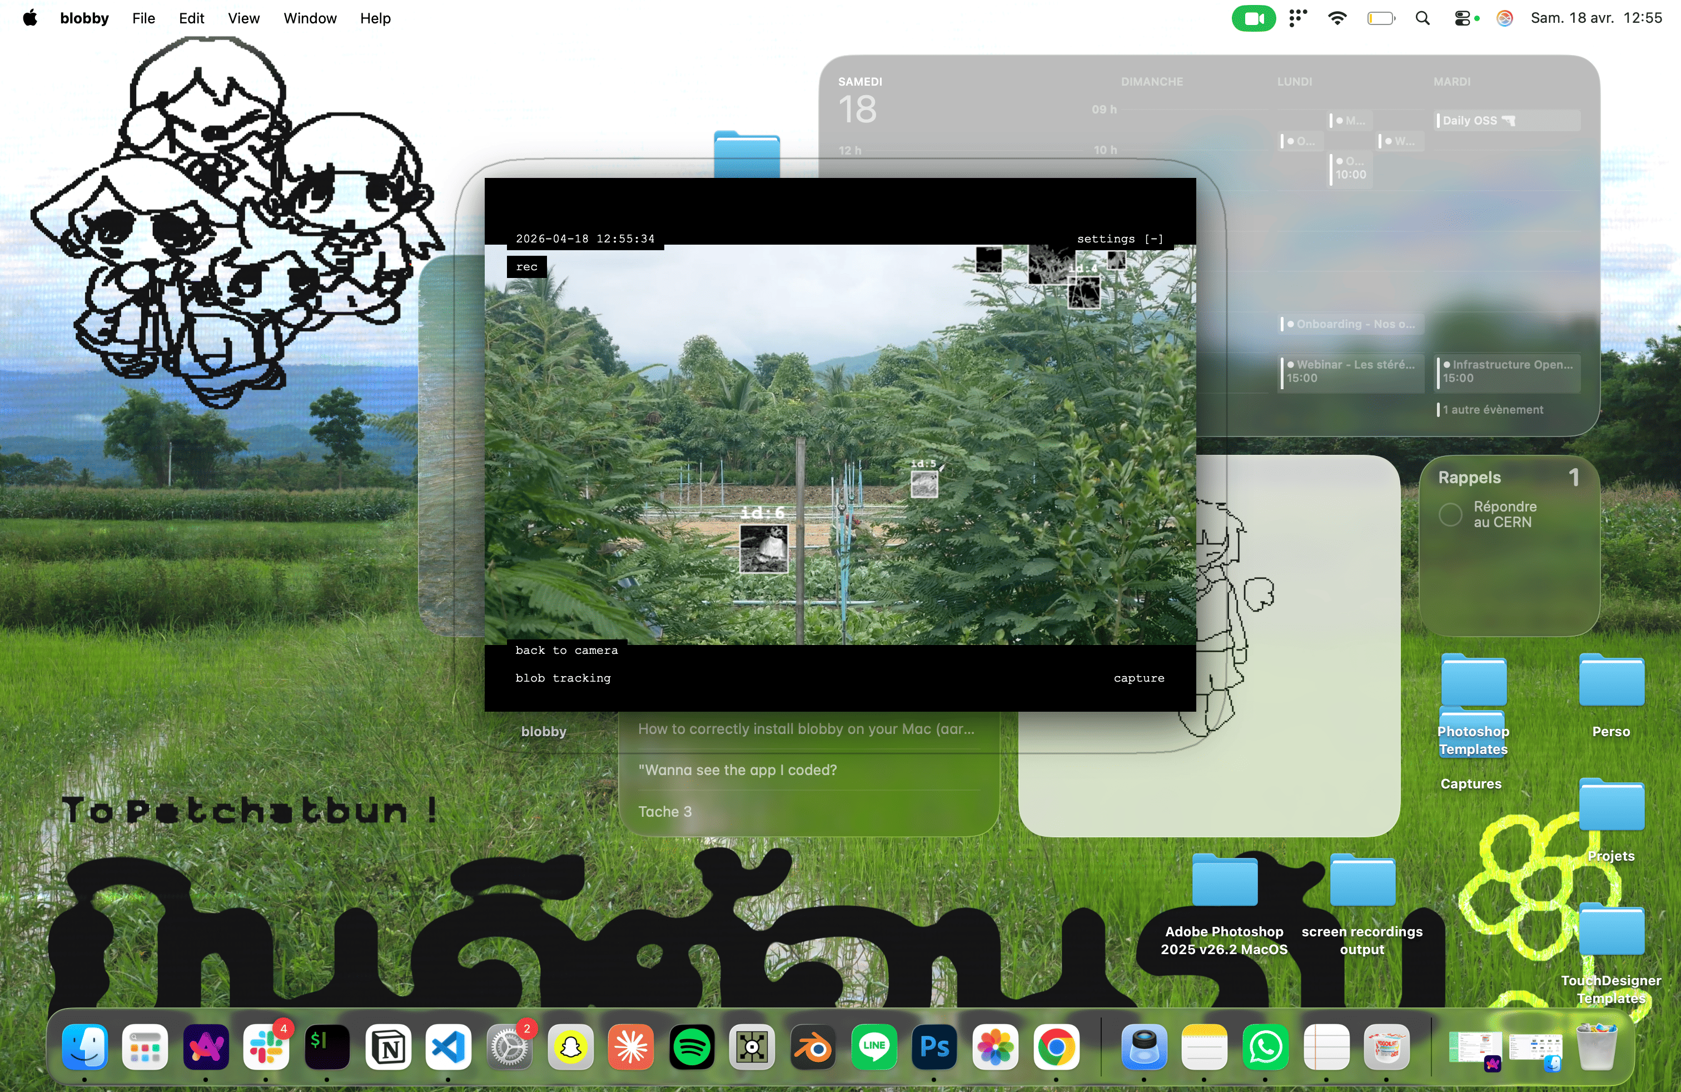
Task: Open Snapchat in the dock
Action: click(x=570, y=1048)
